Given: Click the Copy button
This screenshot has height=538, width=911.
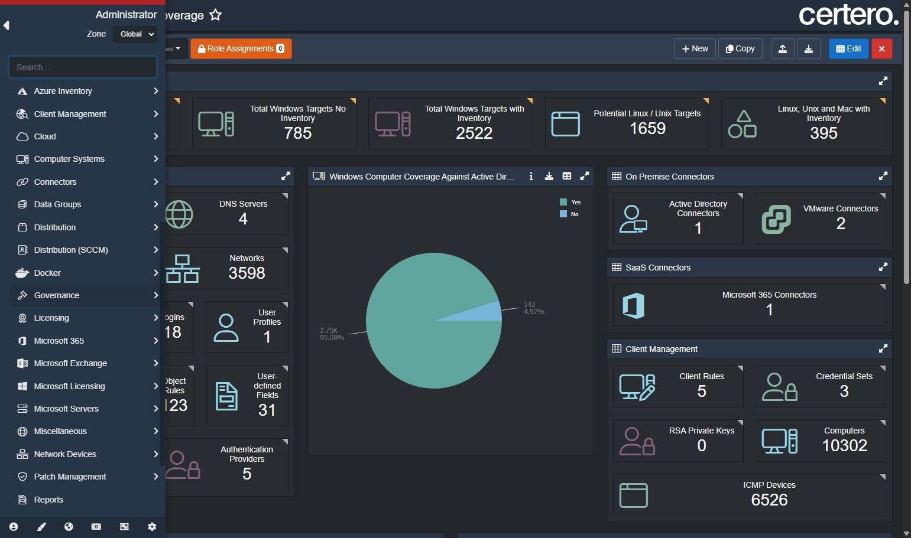Looking at the screenshot, I should click(x=740, y=49).
